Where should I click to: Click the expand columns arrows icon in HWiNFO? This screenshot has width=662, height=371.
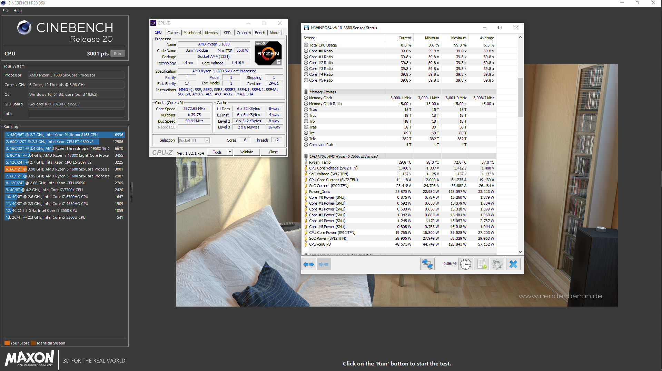309,264
